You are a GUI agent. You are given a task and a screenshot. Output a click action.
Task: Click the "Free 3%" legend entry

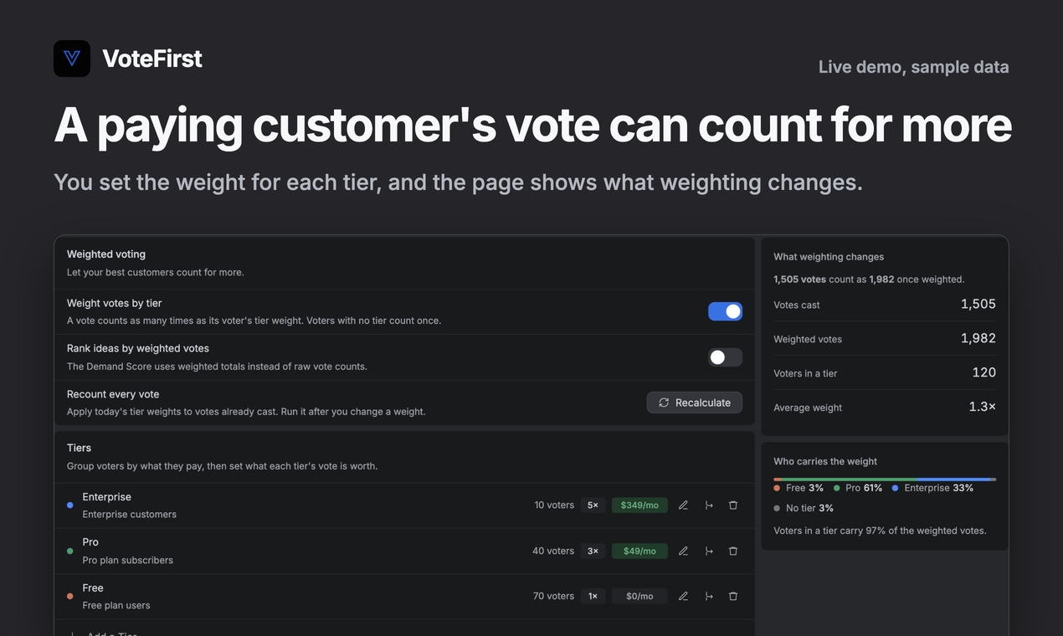coord(799,488)
